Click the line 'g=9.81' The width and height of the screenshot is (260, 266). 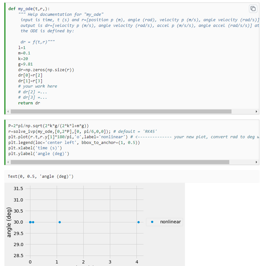25,64
